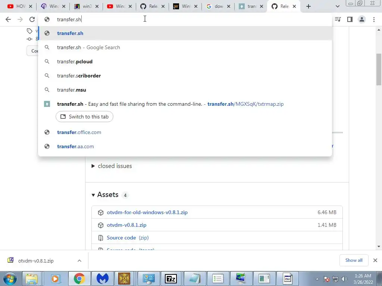Open the Chrome menu (three dots)

point(374,19)
